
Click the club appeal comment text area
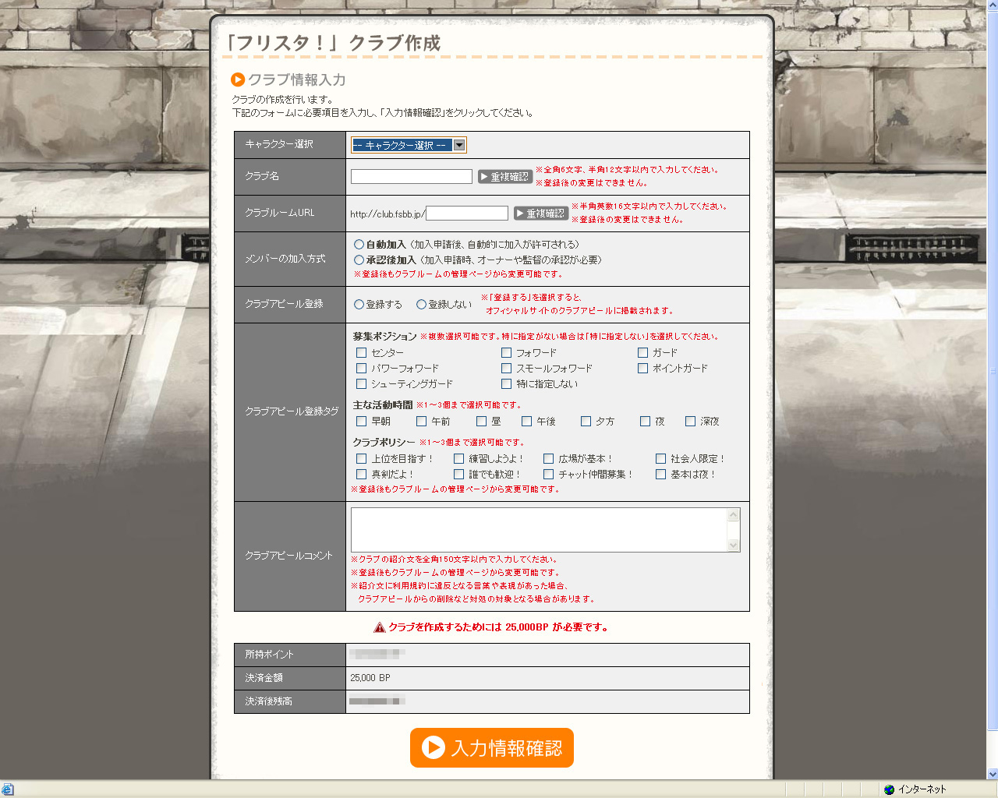click(538, 530)
